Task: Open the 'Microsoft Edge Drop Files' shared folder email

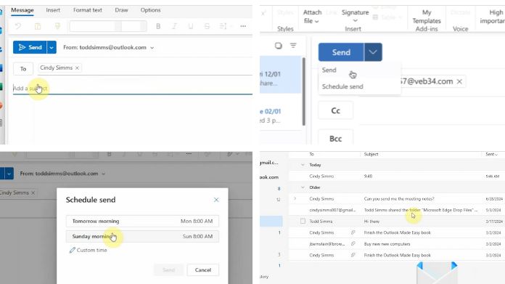Action: (397, 210)
